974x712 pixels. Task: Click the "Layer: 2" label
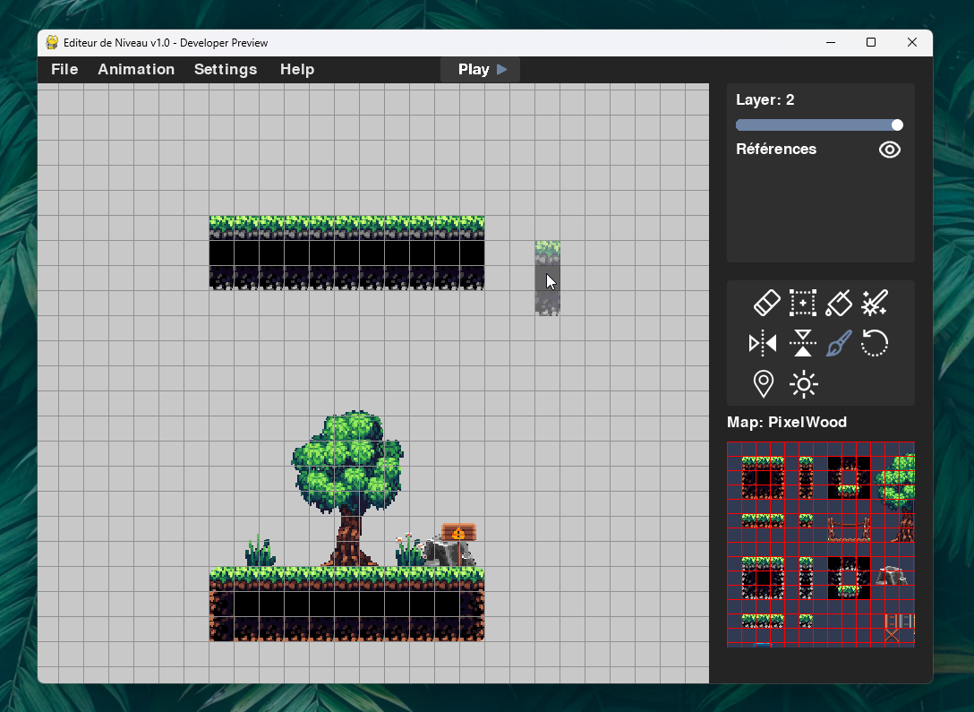[765, 100]
